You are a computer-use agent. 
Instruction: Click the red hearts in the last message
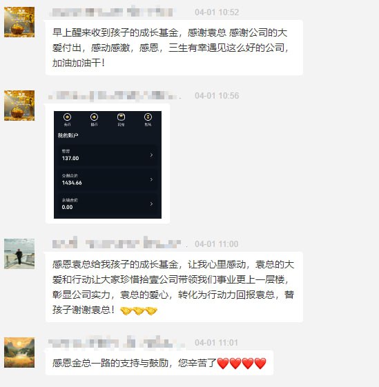(x=242, y=364)
